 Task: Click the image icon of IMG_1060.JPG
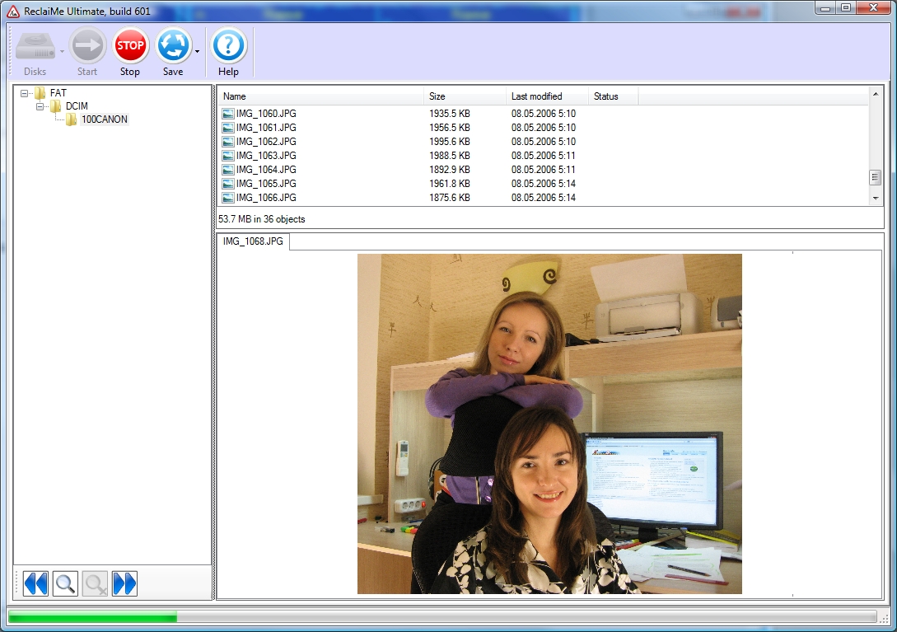[228, 114]
